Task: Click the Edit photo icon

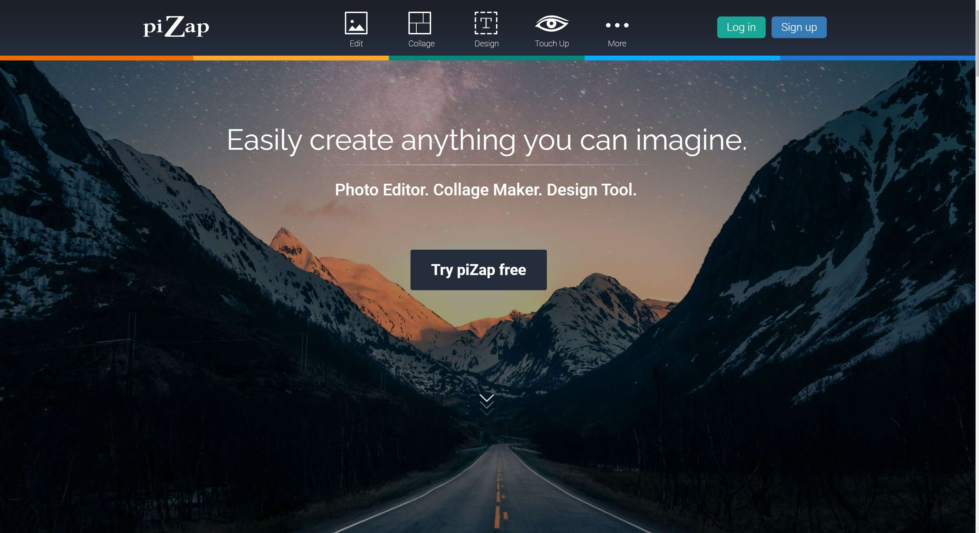Action: (x=357, y=23)
